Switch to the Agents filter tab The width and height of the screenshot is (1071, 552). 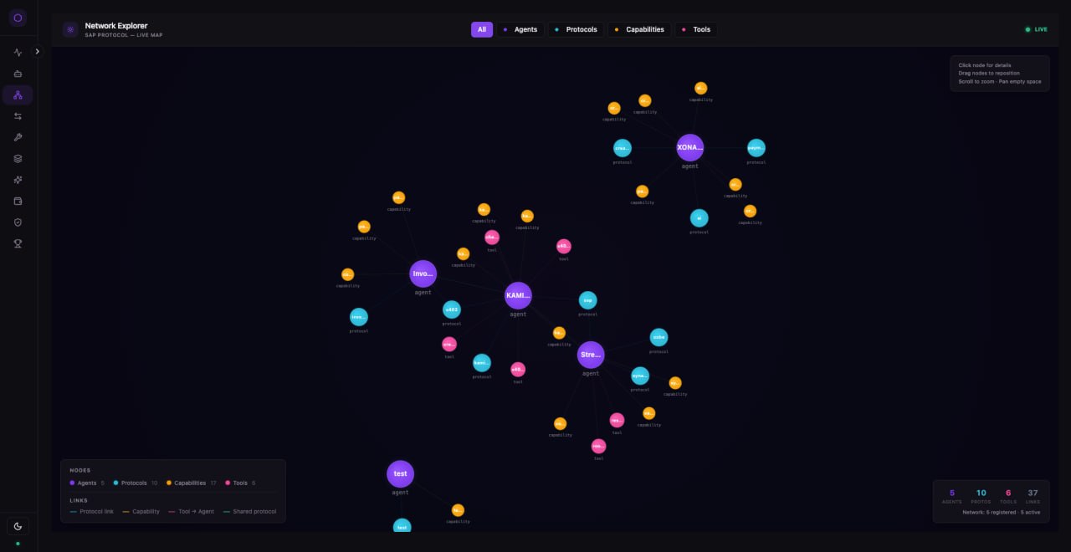[x=521, y=29]
